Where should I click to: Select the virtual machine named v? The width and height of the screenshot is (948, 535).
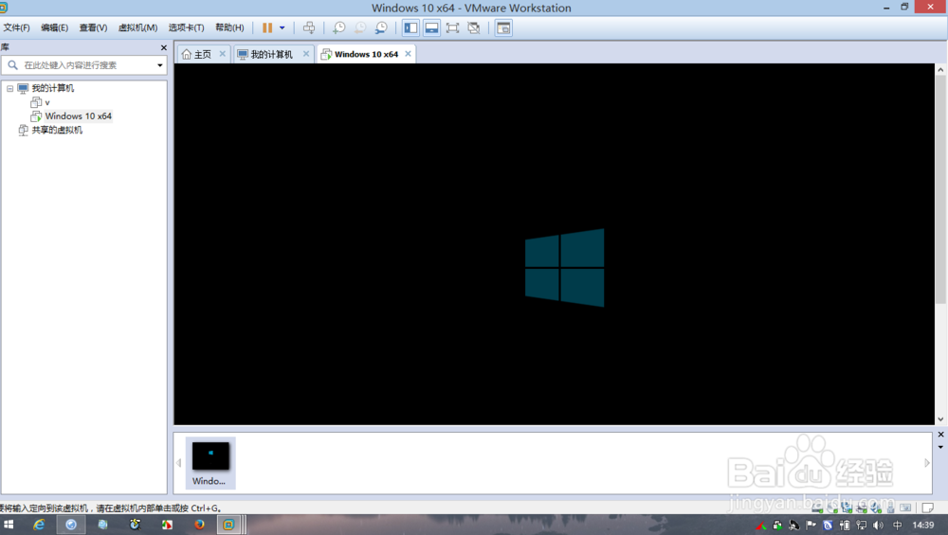click(47, 102)
